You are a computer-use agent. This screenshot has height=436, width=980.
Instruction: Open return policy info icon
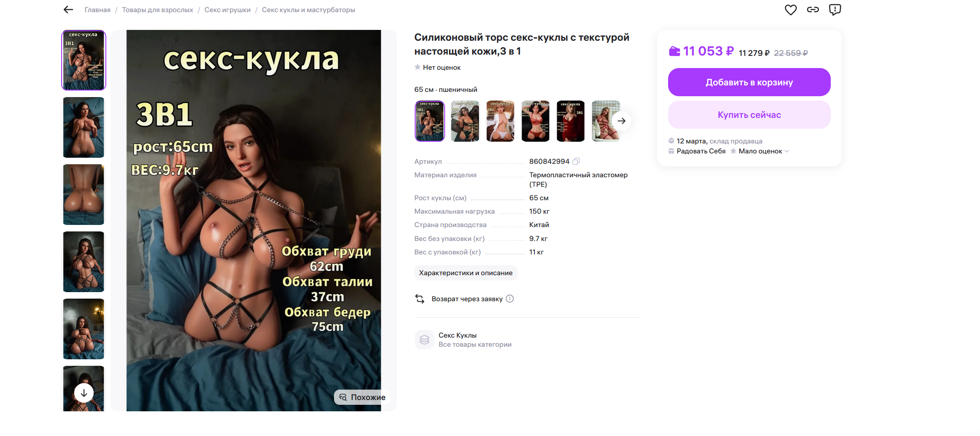coord(510,299)
